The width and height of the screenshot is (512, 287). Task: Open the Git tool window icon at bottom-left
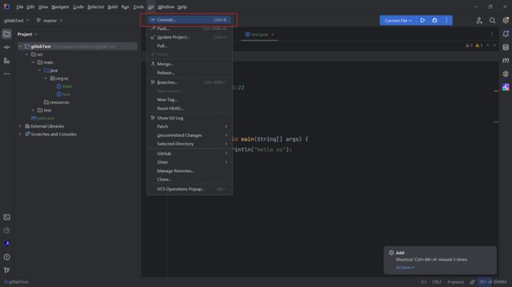point(6,270)
